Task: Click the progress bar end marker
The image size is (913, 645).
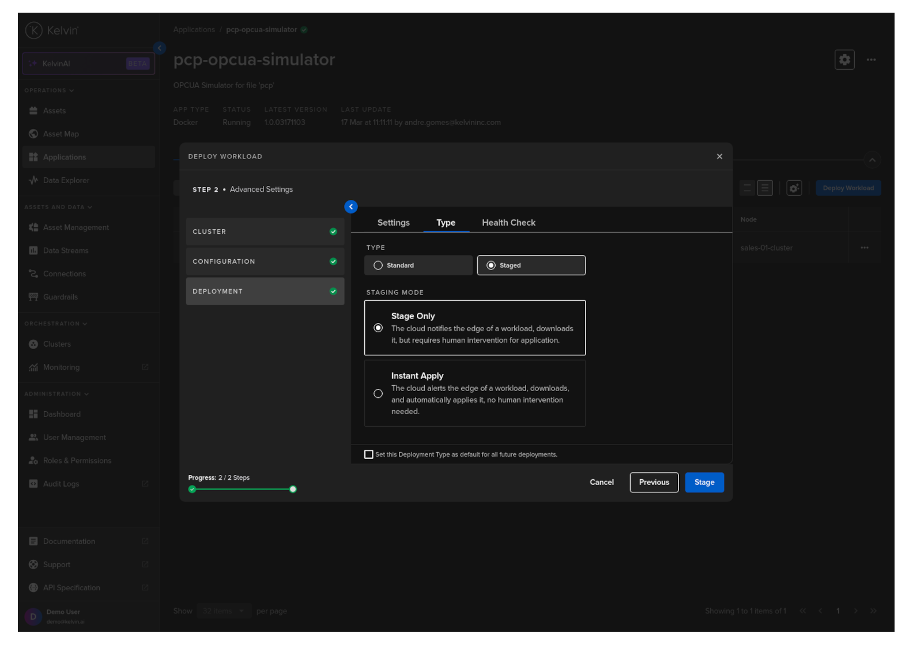Action: [293, 490]
